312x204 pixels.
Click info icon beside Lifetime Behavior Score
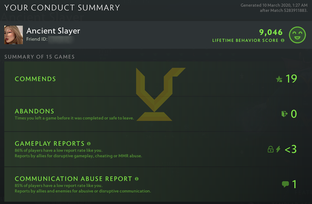click(x=283, y=40)
